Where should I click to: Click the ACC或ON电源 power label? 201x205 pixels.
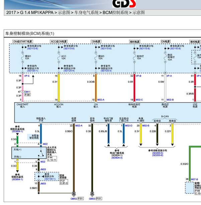point(59,42)
